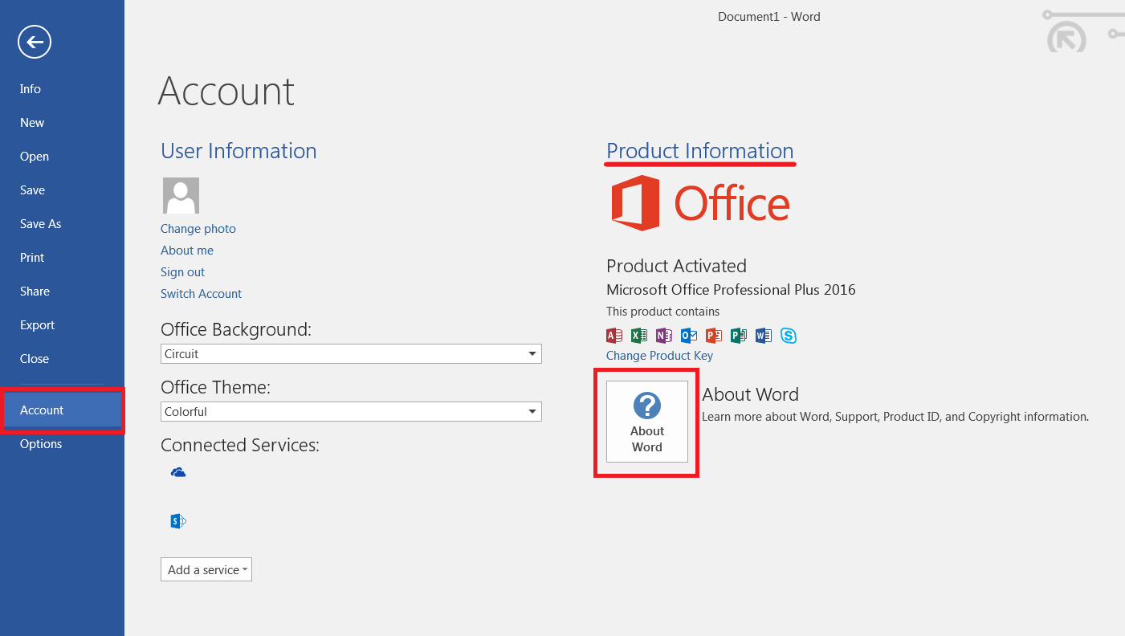
Task: Click the Product Activated text
Action: tap(676, 266)
